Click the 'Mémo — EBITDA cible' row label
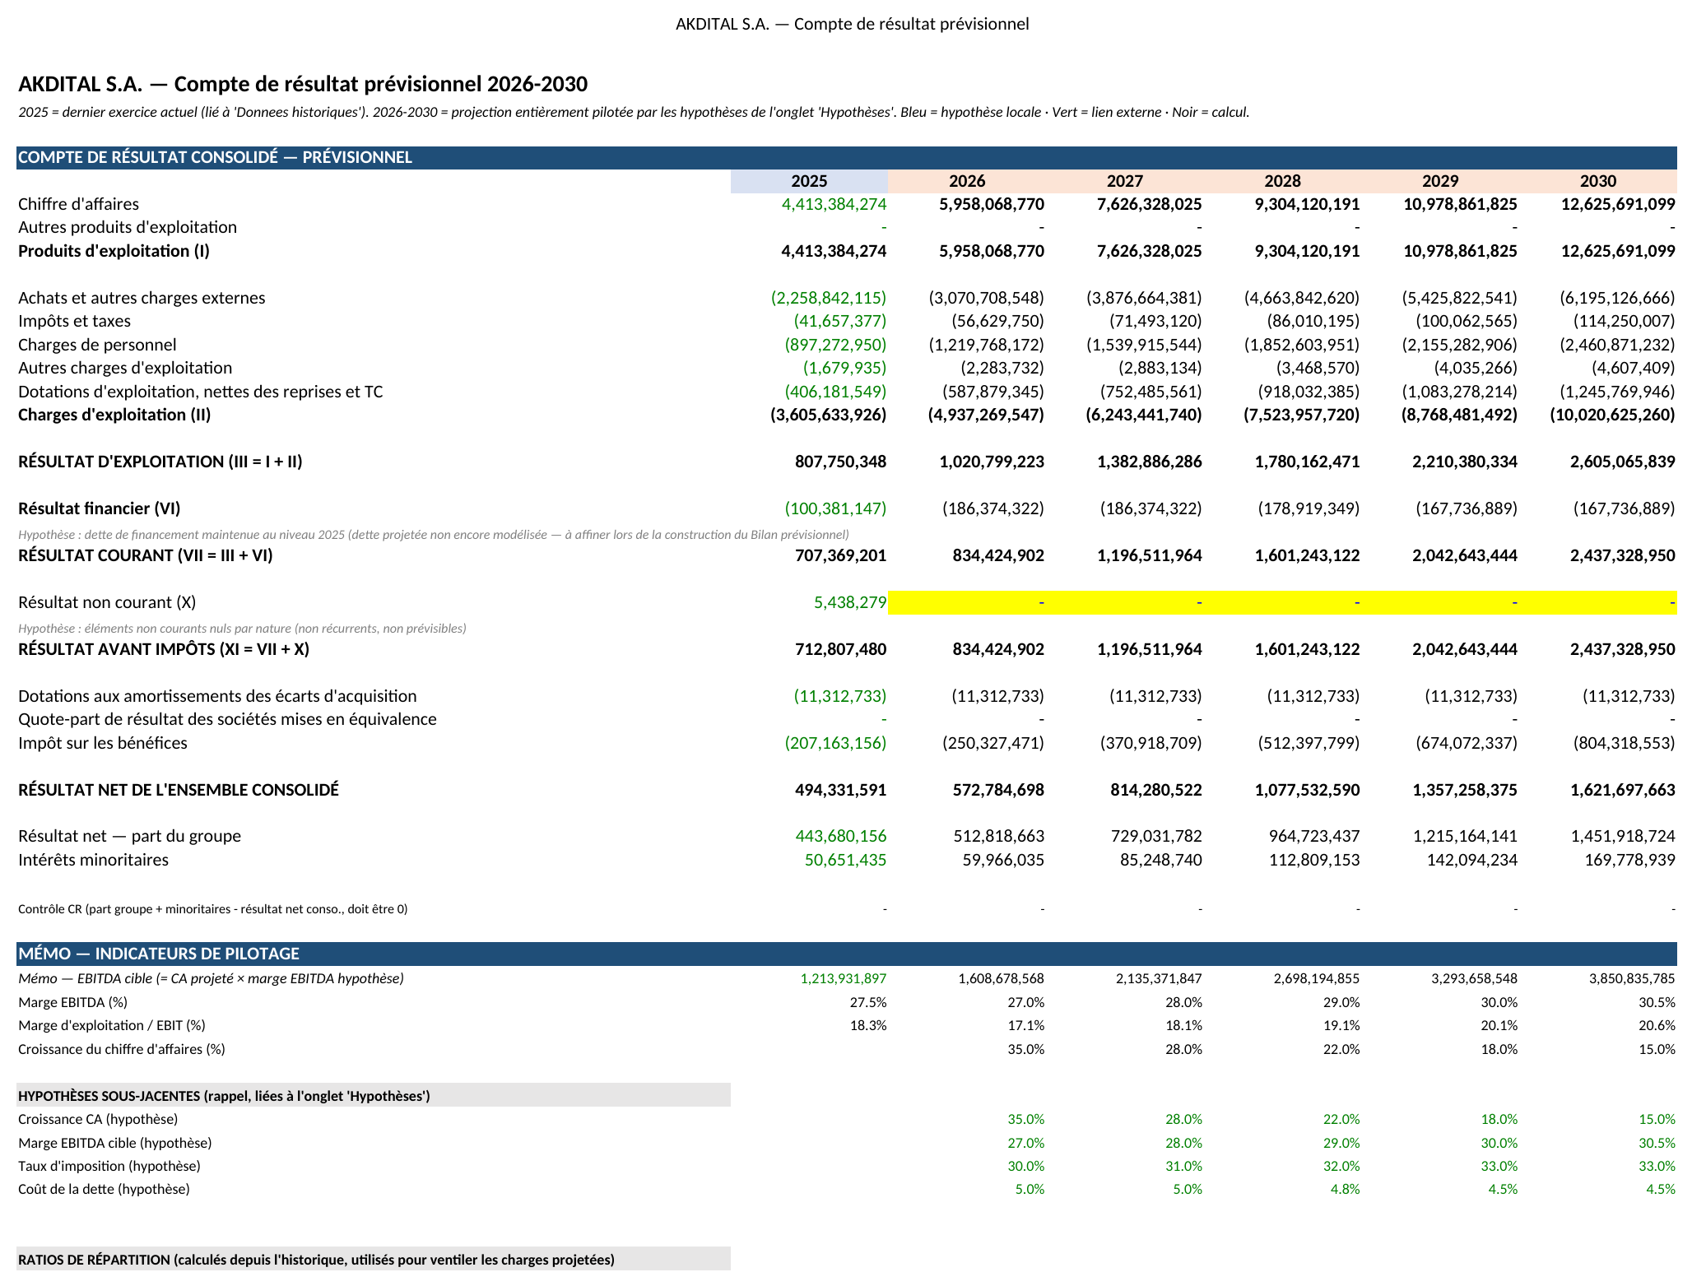1706x1286 pixels. click(x=211, y=978)
